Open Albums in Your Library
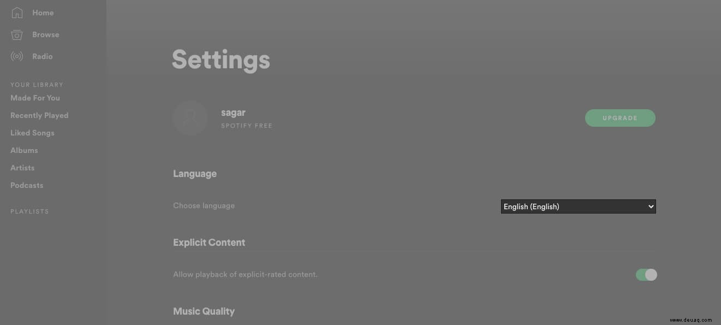This screenshot has height=325, width=721. coord(24,150)
